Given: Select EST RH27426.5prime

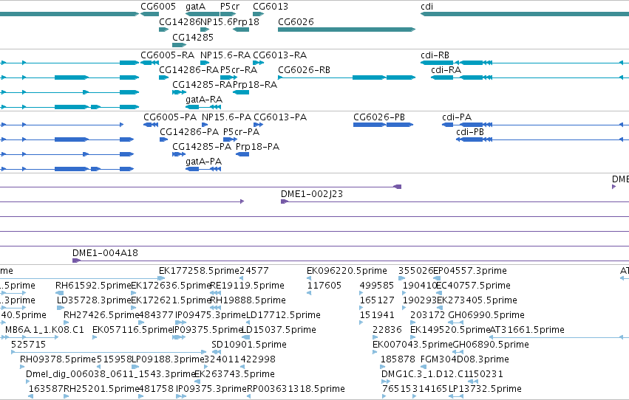Looking at the screenshot, I should [101, 315].
